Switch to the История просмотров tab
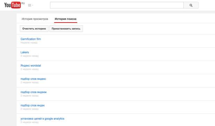This screenshot has height=126, width=215. 35,19
